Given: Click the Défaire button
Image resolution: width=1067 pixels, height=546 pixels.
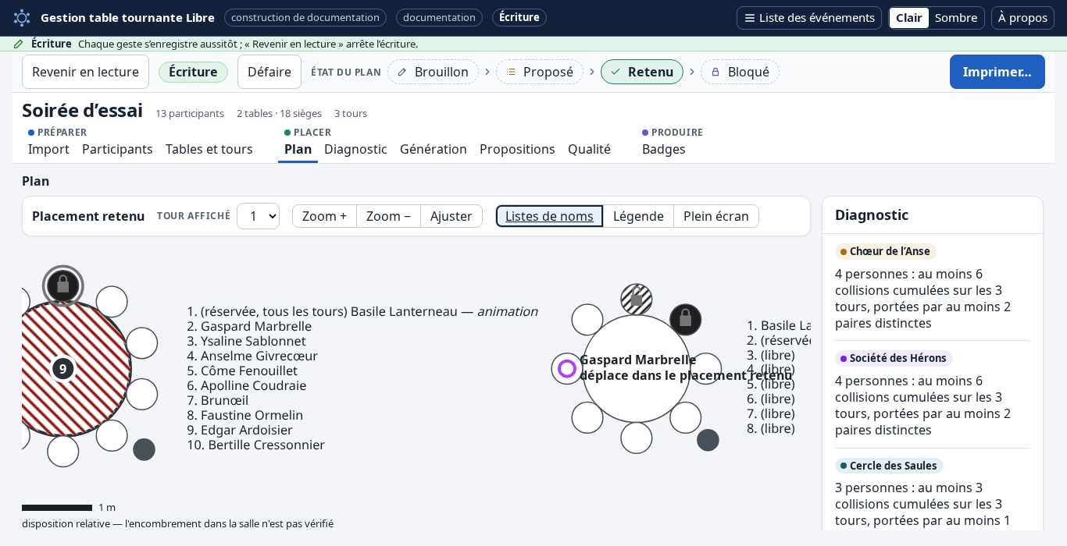Looking at the screenshot, I should point(269,72).
